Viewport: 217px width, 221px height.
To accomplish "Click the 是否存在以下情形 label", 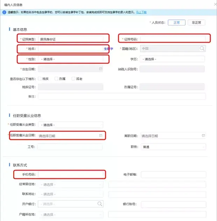I will point(23,79).
